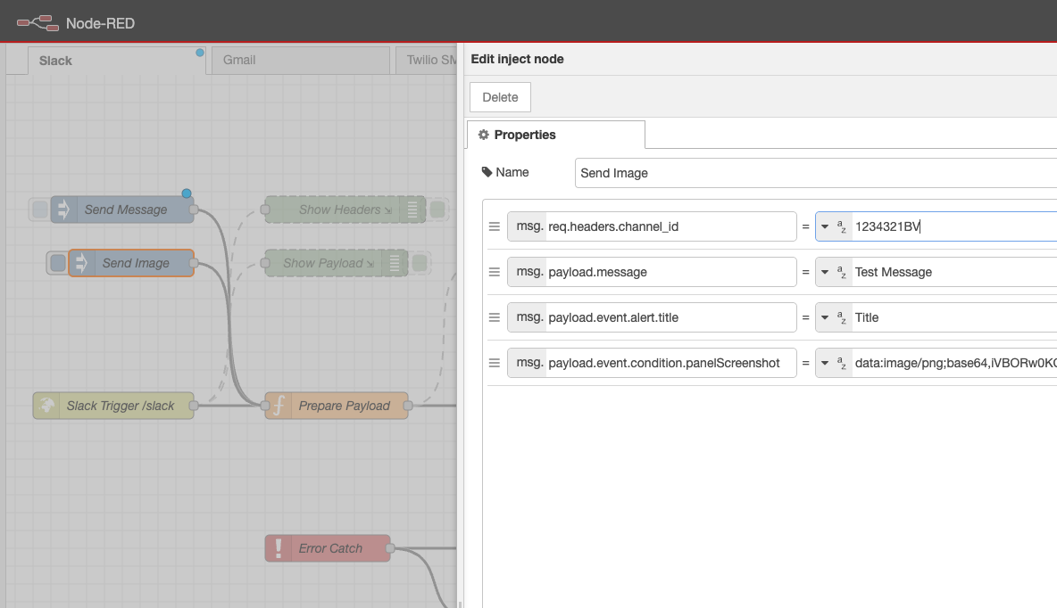Click the Name tag icon
Viewport: 1057px width, 608px height.
(487, 172)
